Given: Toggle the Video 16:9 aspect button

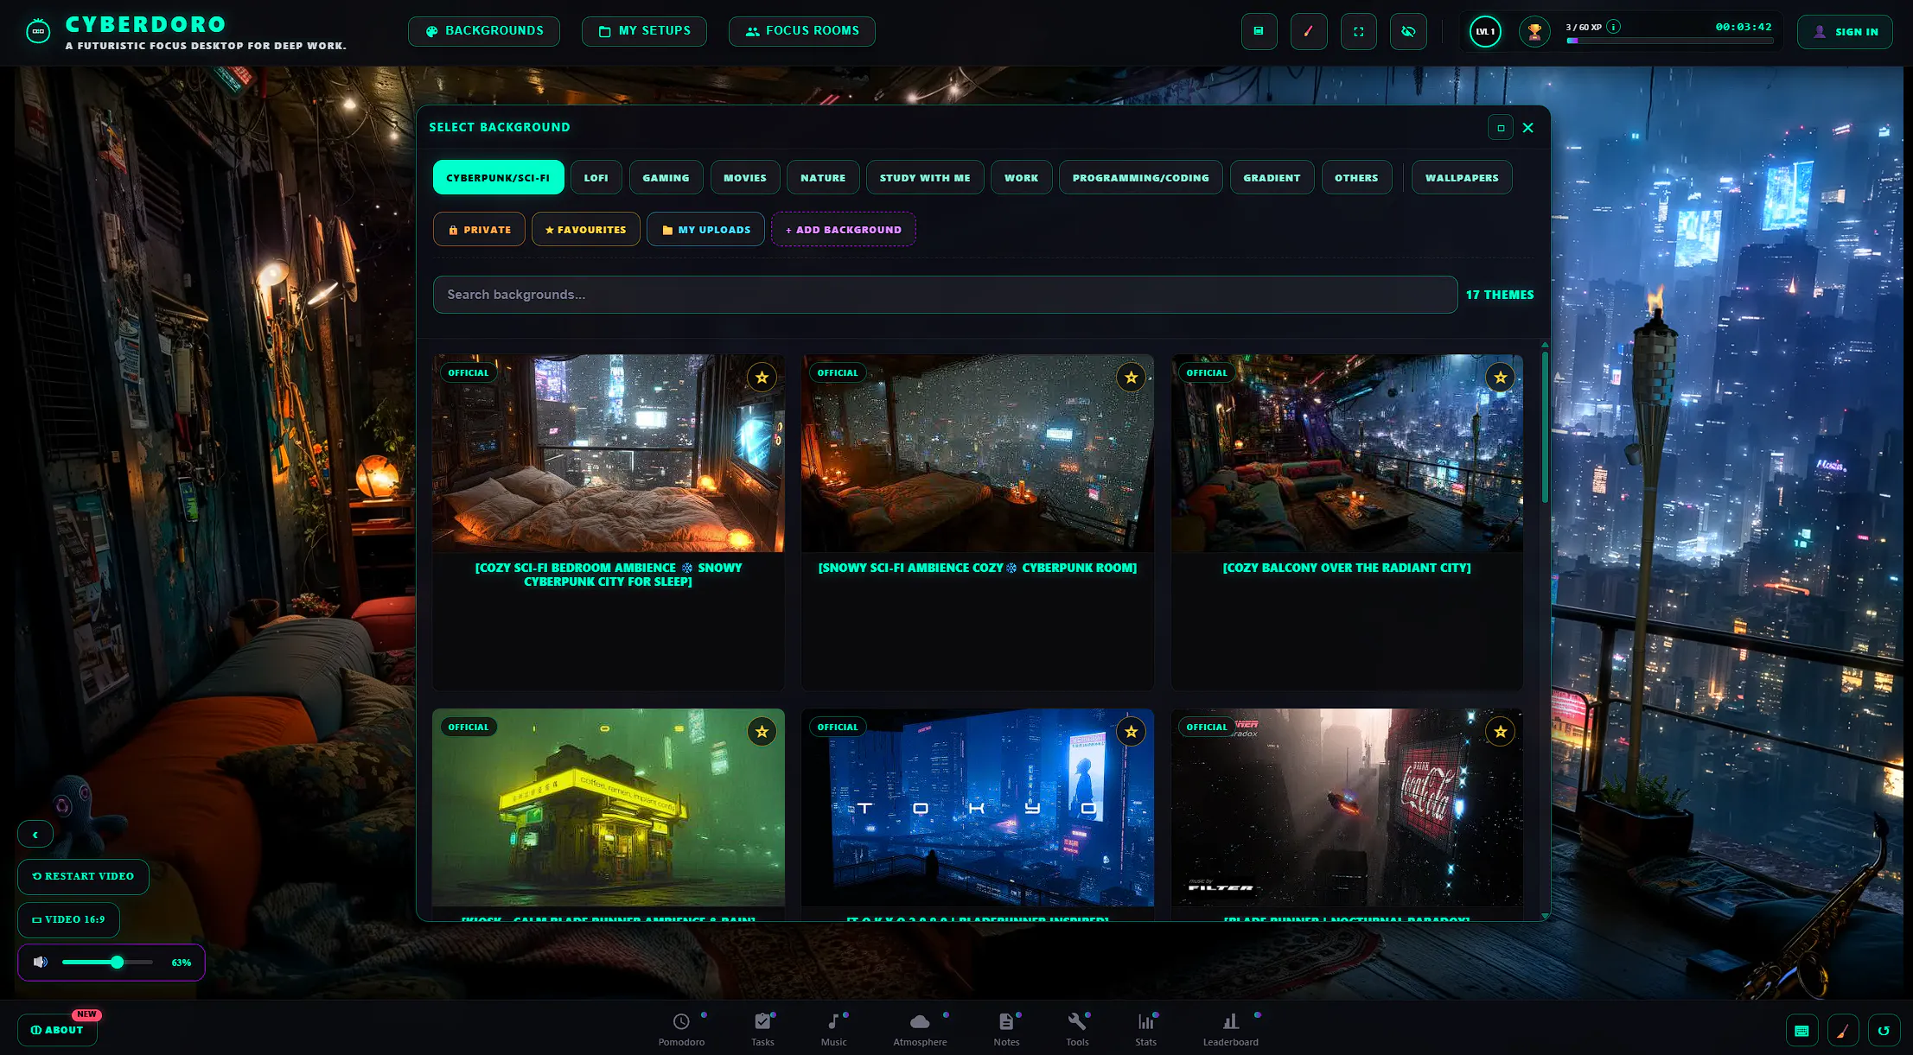Looking at the screenshot, I should point(68,919).
